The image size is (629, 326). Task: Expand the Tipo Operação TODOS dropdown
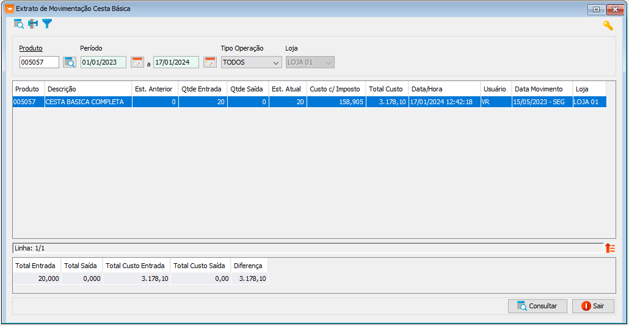point(251,62)
